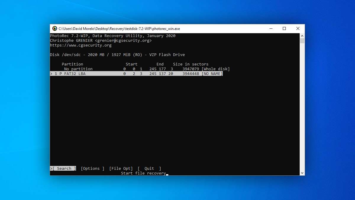This screenshot has height=200, width=355.
Task: Click the grenier@cgsecurity.org email text
Action: click(x=123, y=40)
